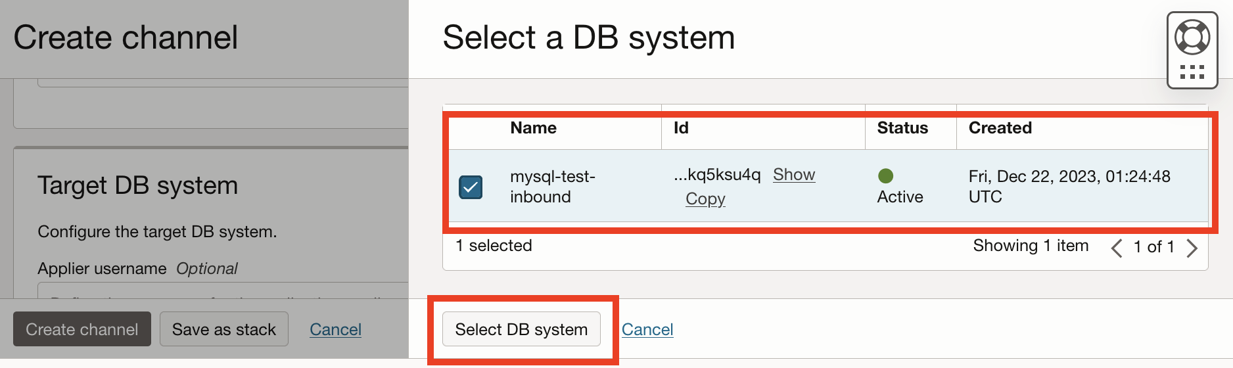Go to the previous page arrow
The height and width of the screenshot is (368, 1233).
coord(1116,248)
